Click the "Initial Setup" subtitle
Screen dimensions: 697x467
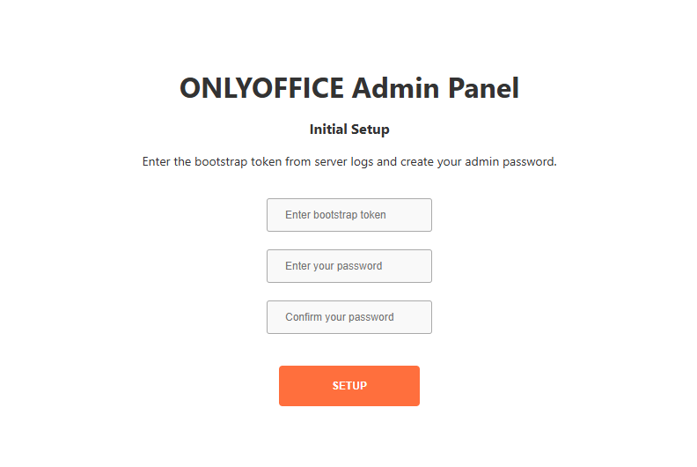coord(349,130)
